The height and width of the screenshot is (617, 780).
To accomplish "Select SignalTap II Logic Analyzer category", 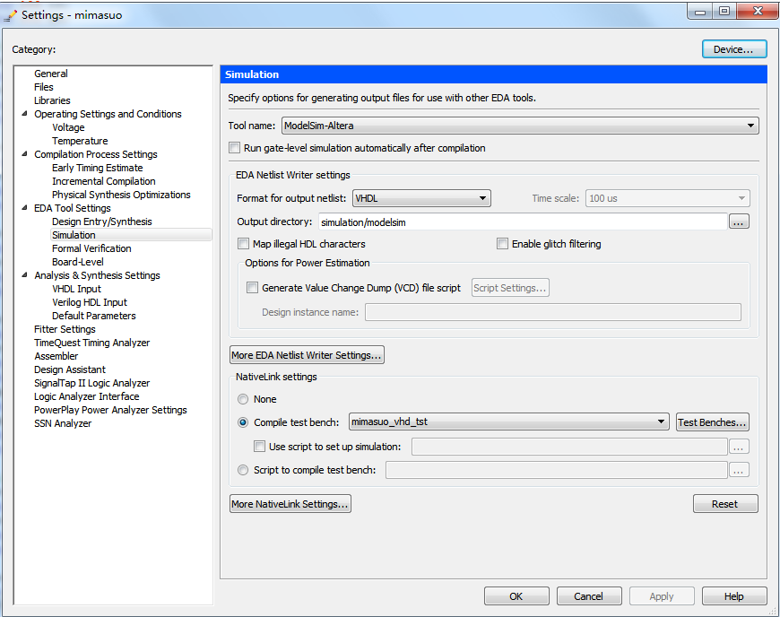I will pyautogui.click(x=92, y=383).
